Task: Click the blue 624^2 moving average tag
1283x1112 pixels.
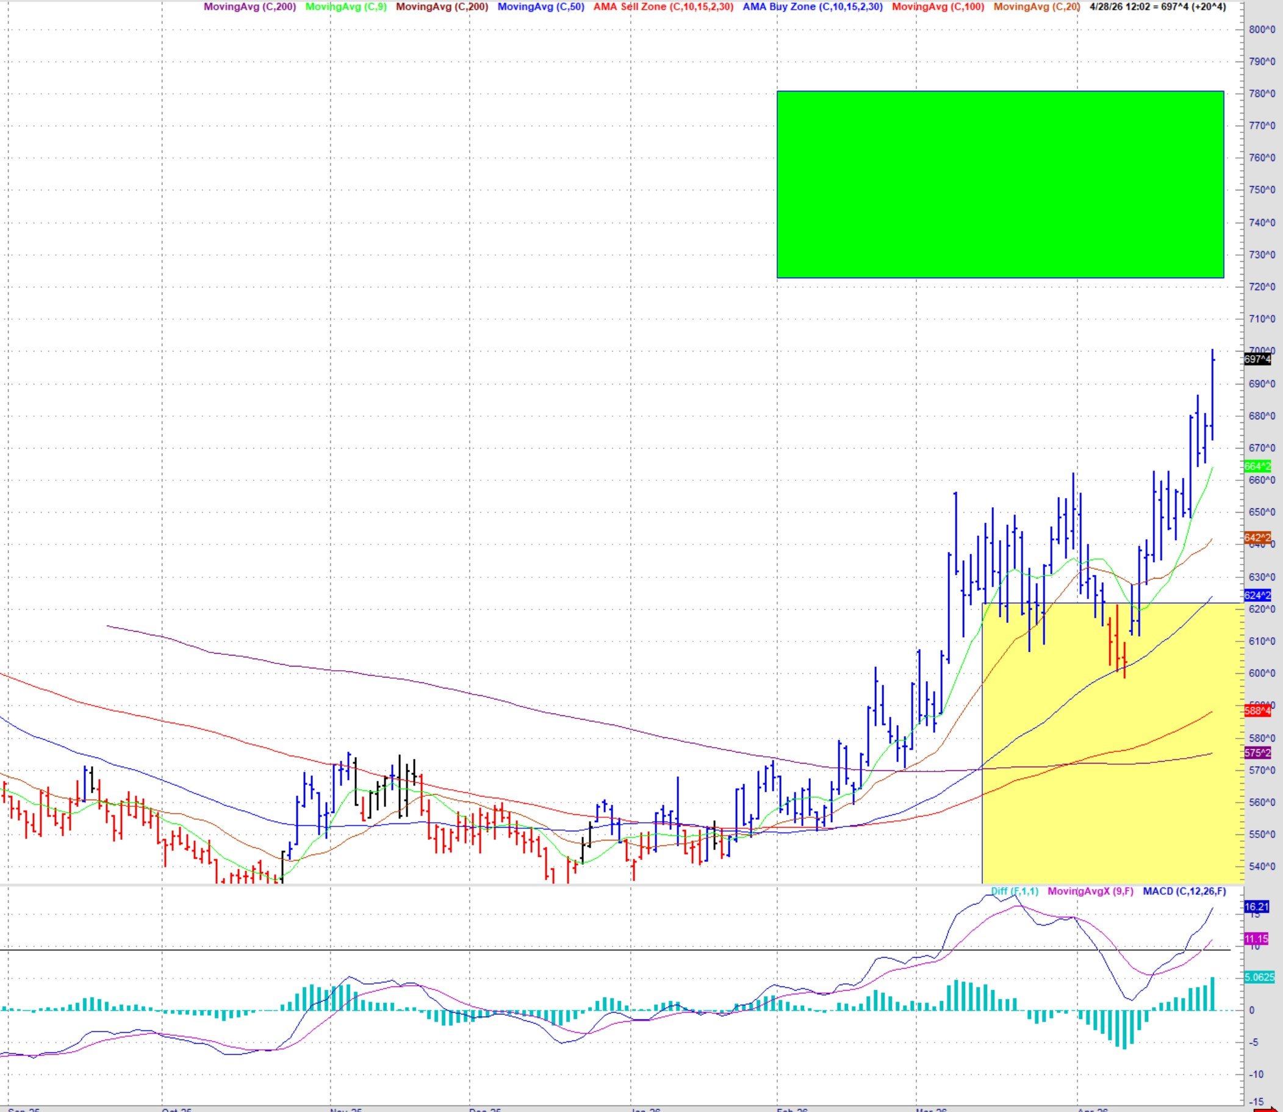Action: click(x=1257, y=595)
